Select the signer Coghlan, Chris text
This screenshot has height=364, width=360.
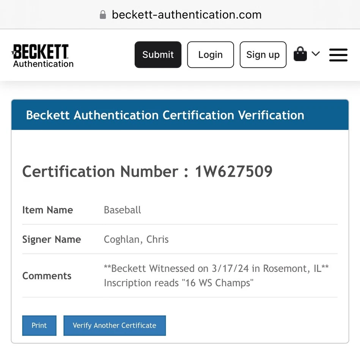tap(136, 239)
